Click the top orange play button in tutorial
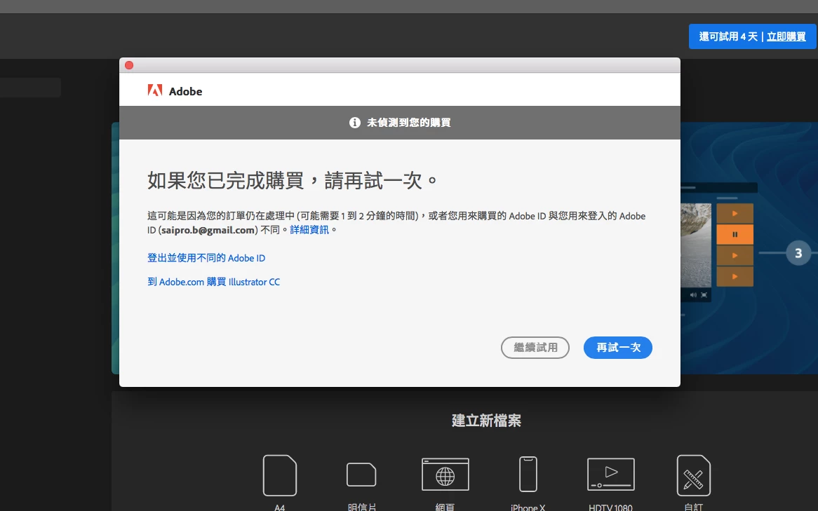The height and width of the screenshot is (511, 818). 735,213
